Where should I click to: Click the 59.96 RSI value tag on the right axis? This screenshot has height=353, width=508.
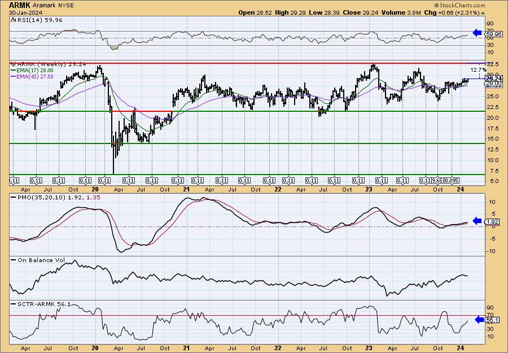[492, 34]
